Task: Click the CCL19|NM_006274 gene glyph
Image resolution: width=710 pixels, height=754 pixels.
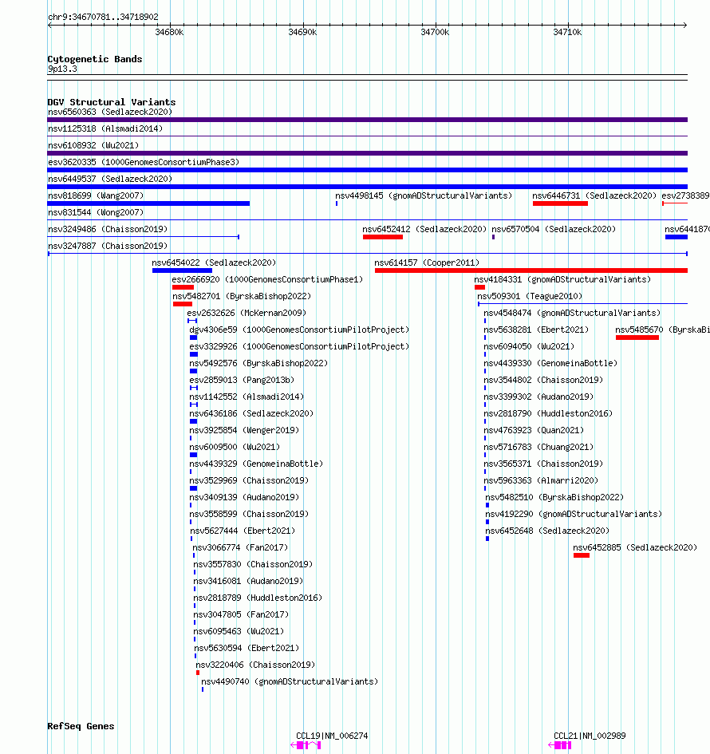Action: point(306,745)
